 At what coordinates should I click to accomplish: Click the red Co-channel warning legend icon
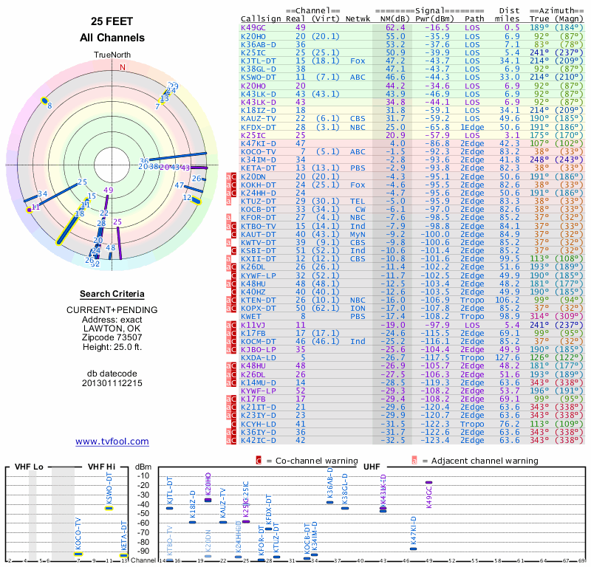click(x=259, y=461)
